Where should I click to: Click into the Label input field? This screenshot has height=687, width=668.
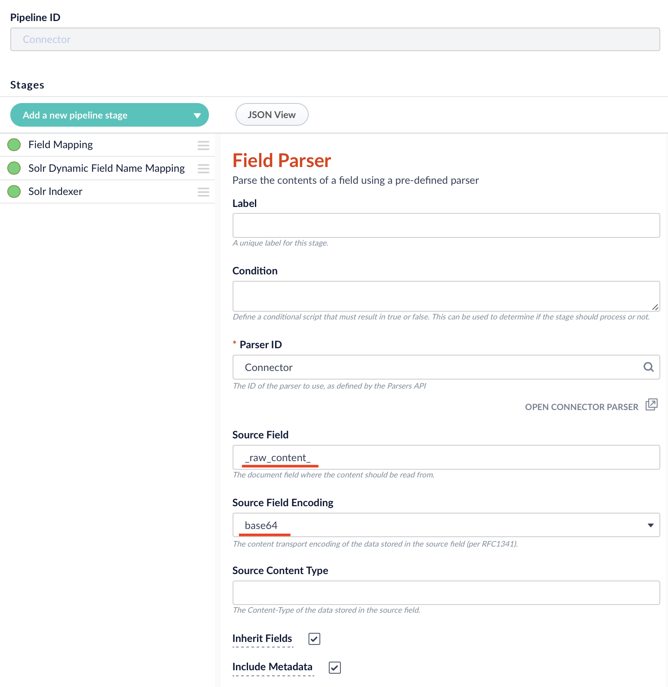pyautogui.click(x=446, y=225)
